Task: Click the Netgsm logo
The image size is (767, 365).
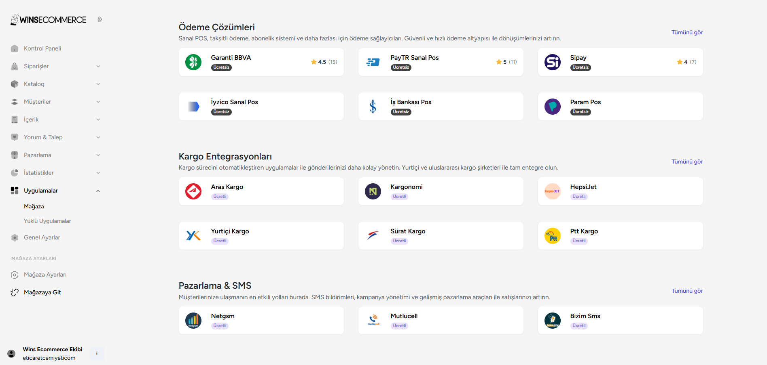Action: pyautogui.click(x=193, y=321)
